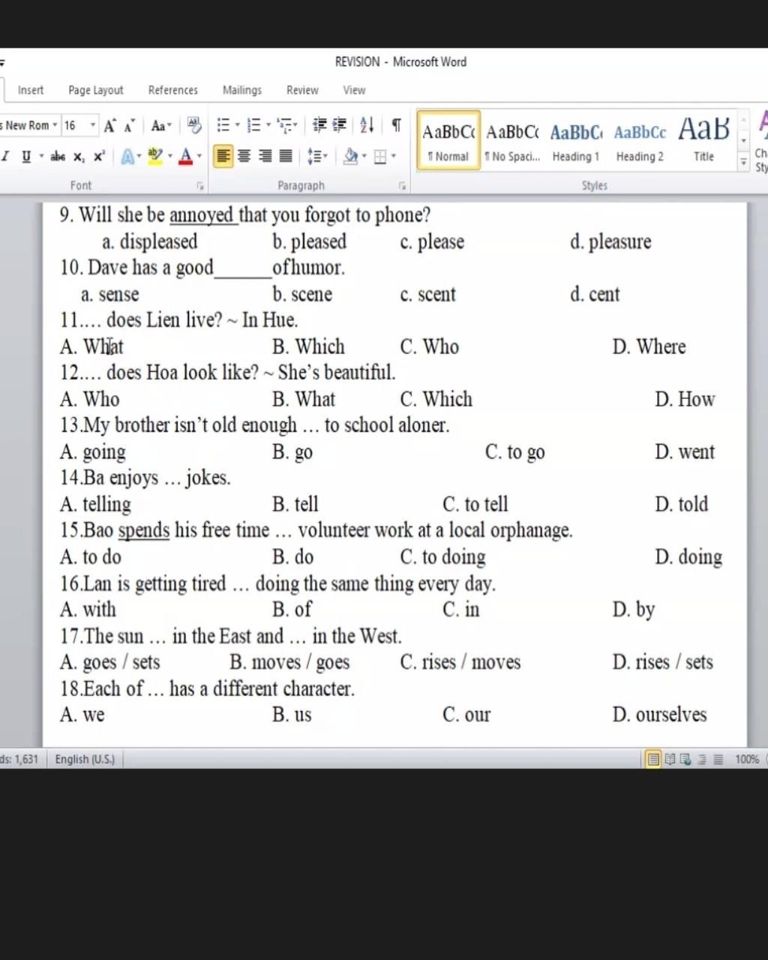
Task: Toggle Center alignment
Action: pos(244,156)
